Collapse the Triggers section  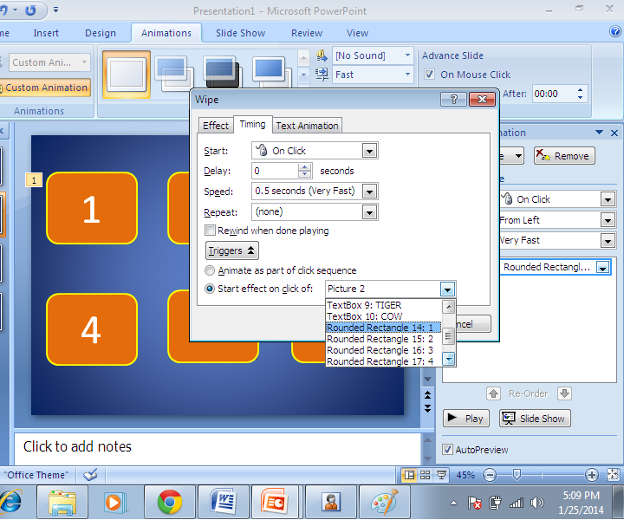232,250
